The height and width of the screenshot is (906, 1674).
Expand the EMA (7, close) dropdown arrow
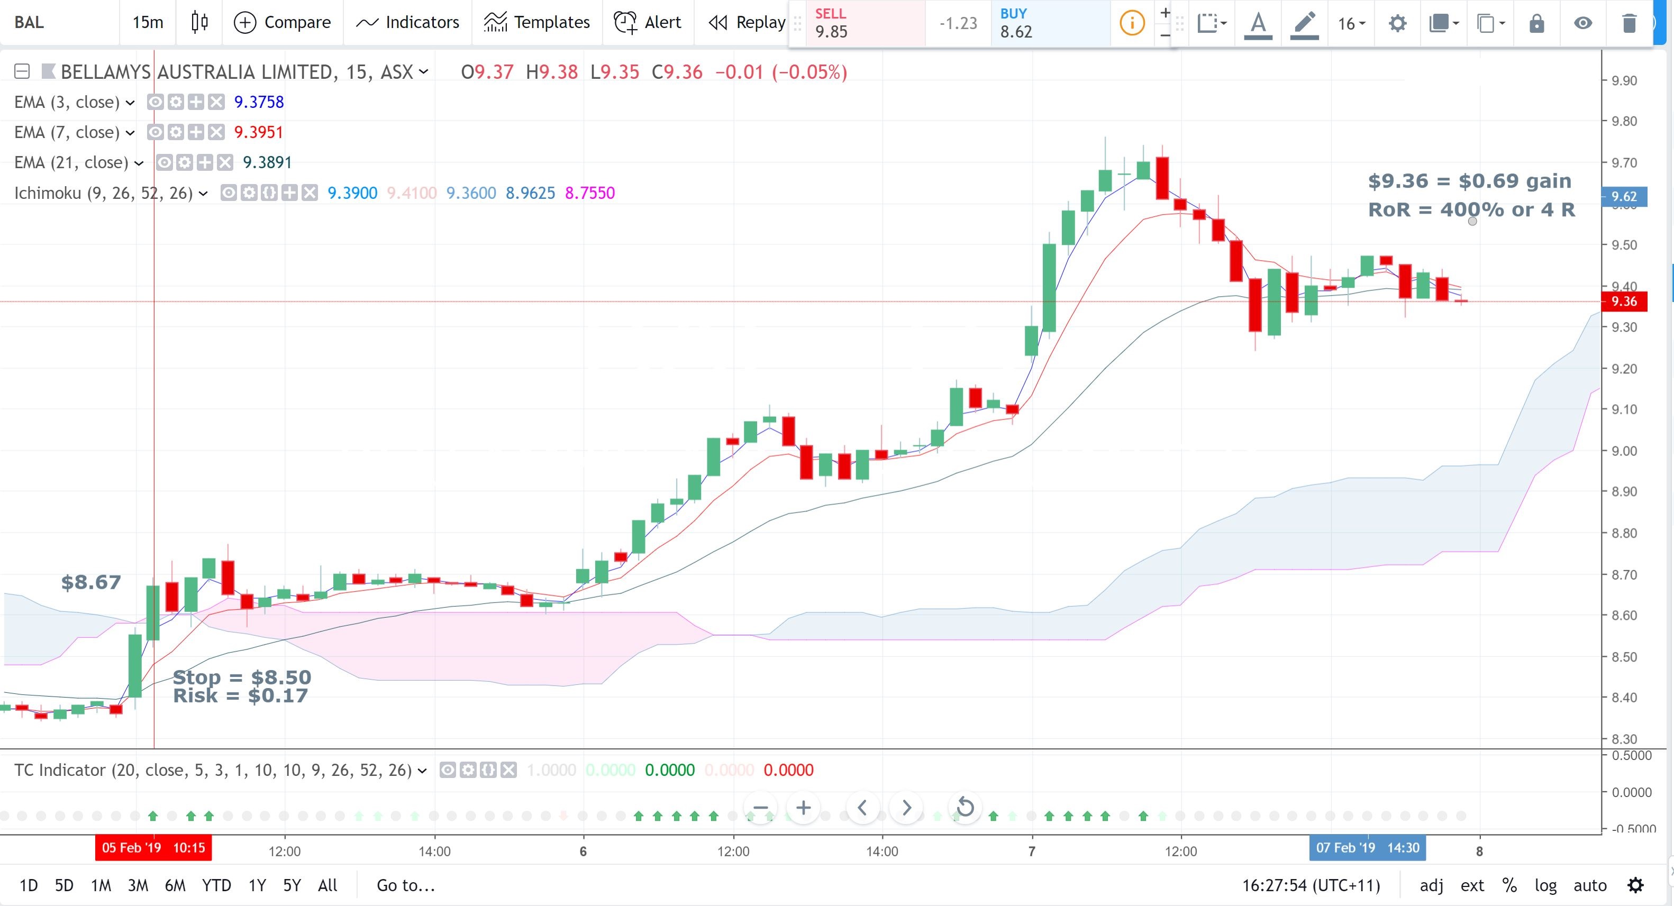(x=130, y=133)
